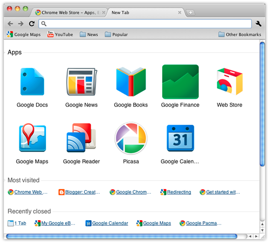
Task: Open the Google Calendar app icon
Action: click(180, 138)
